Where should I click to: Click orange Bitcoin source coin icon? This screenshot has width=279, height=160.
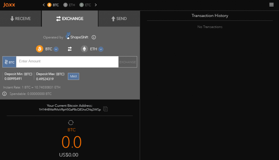click(x=40, y=49)
